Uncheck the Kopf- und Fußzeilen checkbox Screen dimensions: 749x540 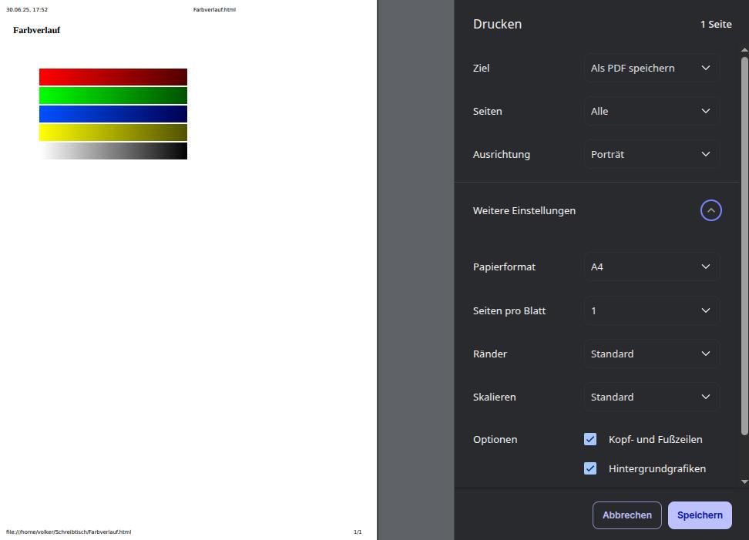click(590, 439)
